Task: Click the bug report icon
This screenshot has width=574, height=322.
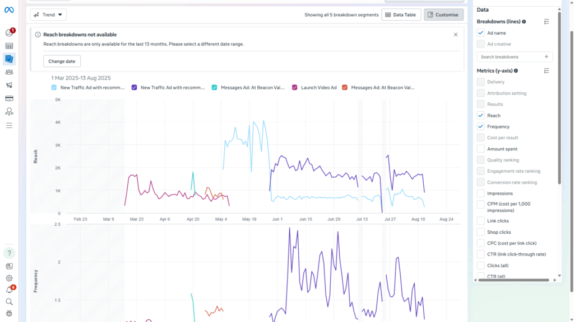Action: (x=9, y=314)
